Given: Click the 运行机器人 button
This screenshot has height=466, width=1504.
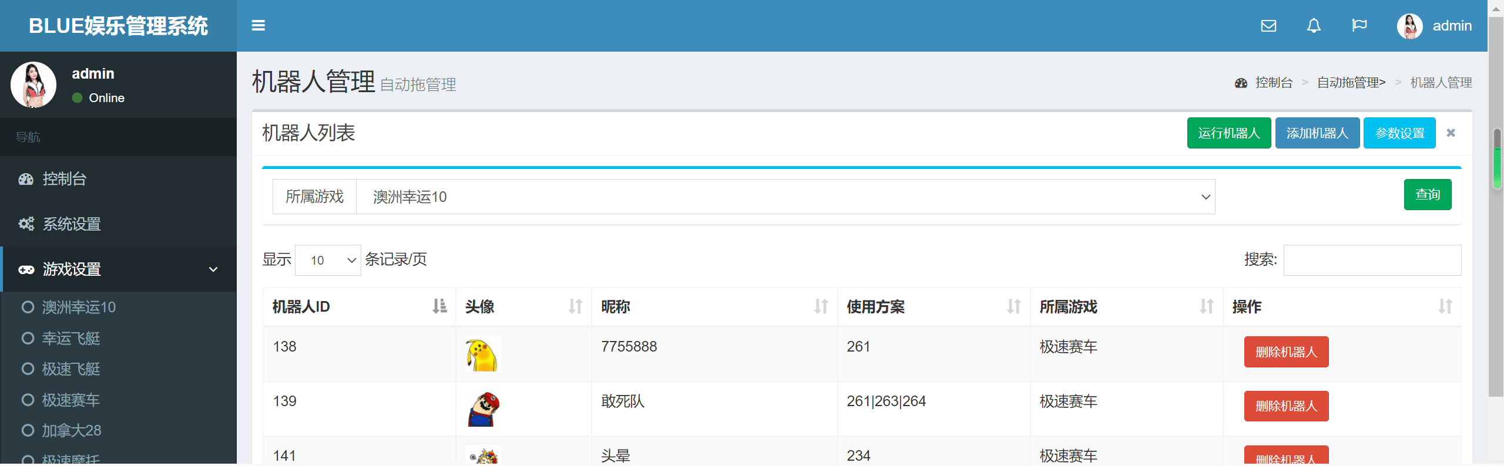Looking at the screenshot, I should [x=1229, y=133].
